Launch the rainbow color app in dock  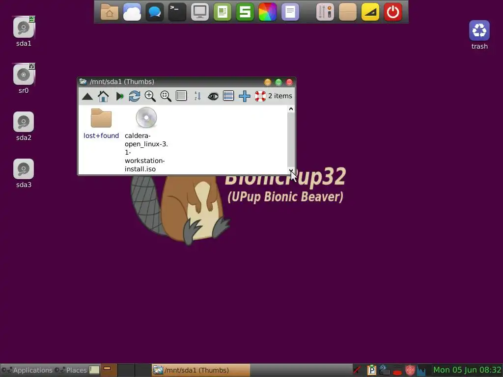(268, 12)
